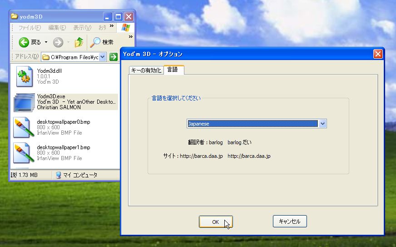Click the マイ コンピュータ status text
Viewport: 396px width, 247px height.
coord(80,175)
